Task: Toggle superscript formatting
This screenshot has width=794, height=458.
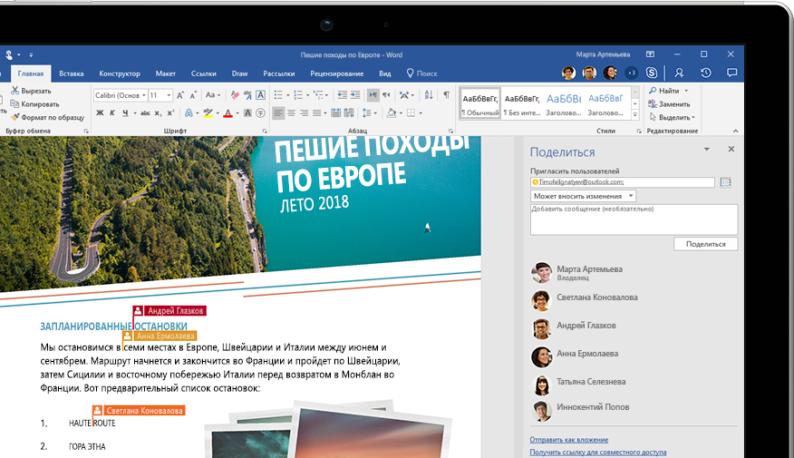Action: pyautogui.click(x=170, y=113)
